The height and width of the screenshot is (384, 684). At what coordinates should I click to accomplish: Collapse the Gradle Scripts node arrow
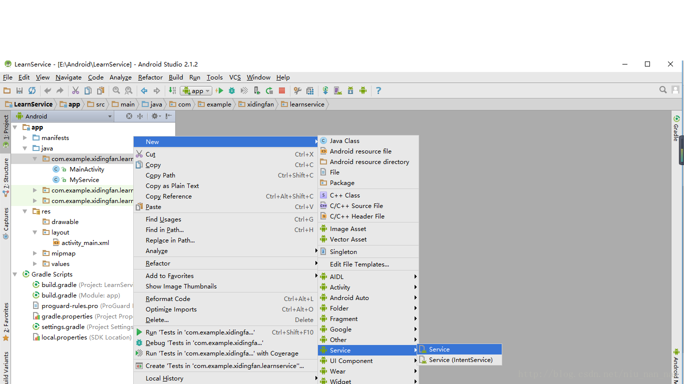point(15,274)
